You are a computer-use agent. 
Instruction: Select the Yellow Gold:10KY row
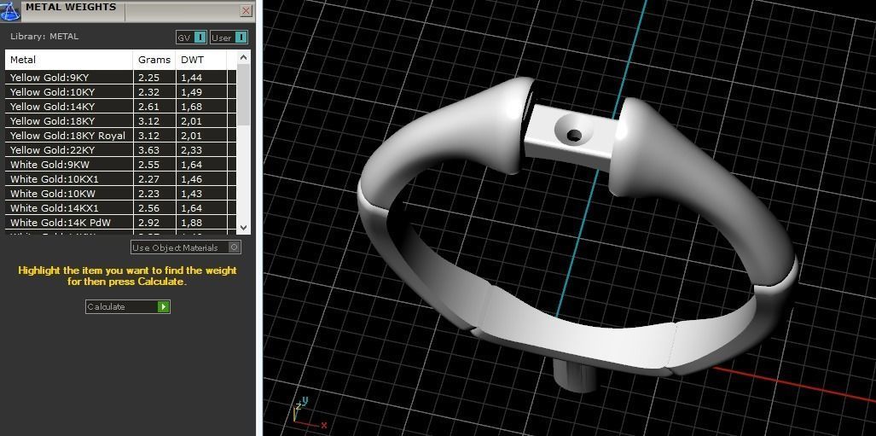tap(120, 91)
